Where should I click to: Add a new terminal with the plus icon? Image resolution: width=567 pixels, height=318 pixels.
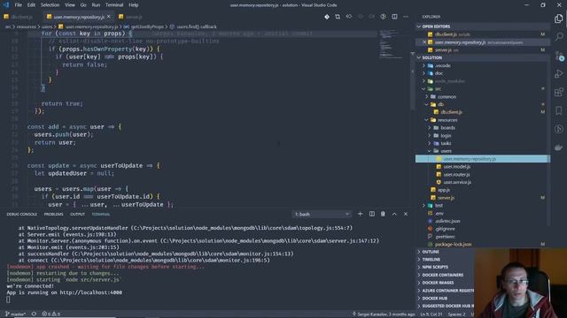(x=360, y=214)
